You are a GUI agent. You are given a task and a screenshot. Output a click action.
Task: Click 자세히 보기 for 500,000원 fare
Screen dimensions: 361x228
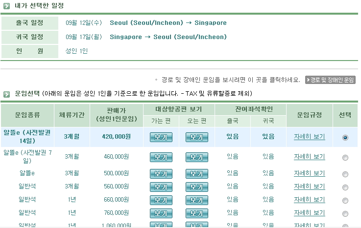pos(309,173)
